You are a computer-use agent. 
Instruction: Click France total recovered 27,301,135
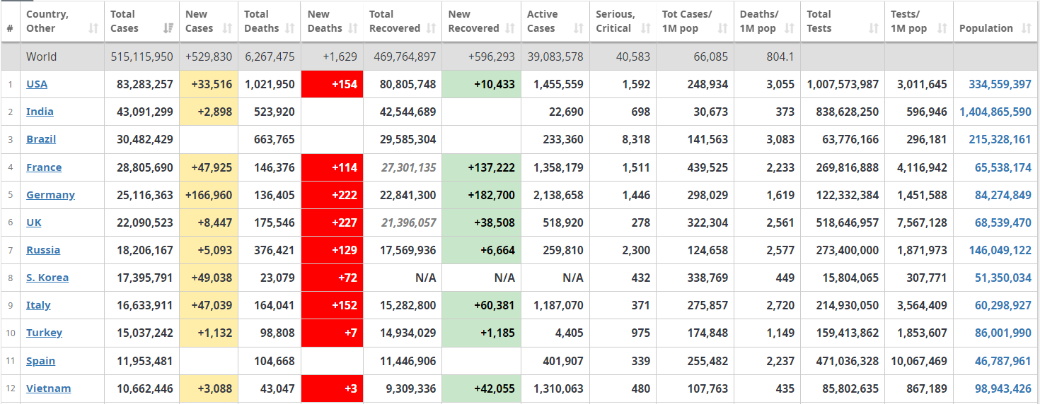click(408, 167)
